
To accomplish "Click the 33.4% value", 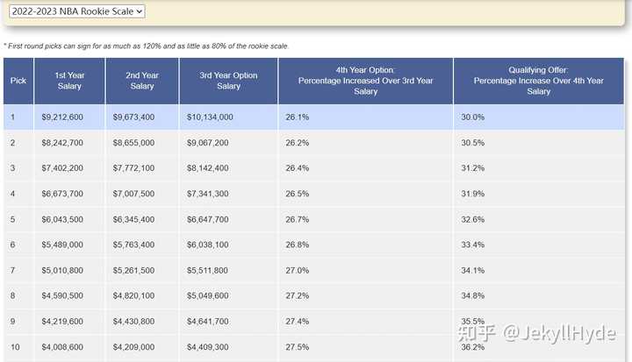I will [x=473, y=245].
